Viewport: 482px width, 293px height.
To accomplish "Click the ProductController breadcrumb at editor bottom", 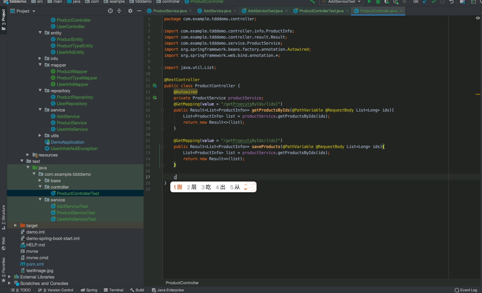I will coord(182,283).
